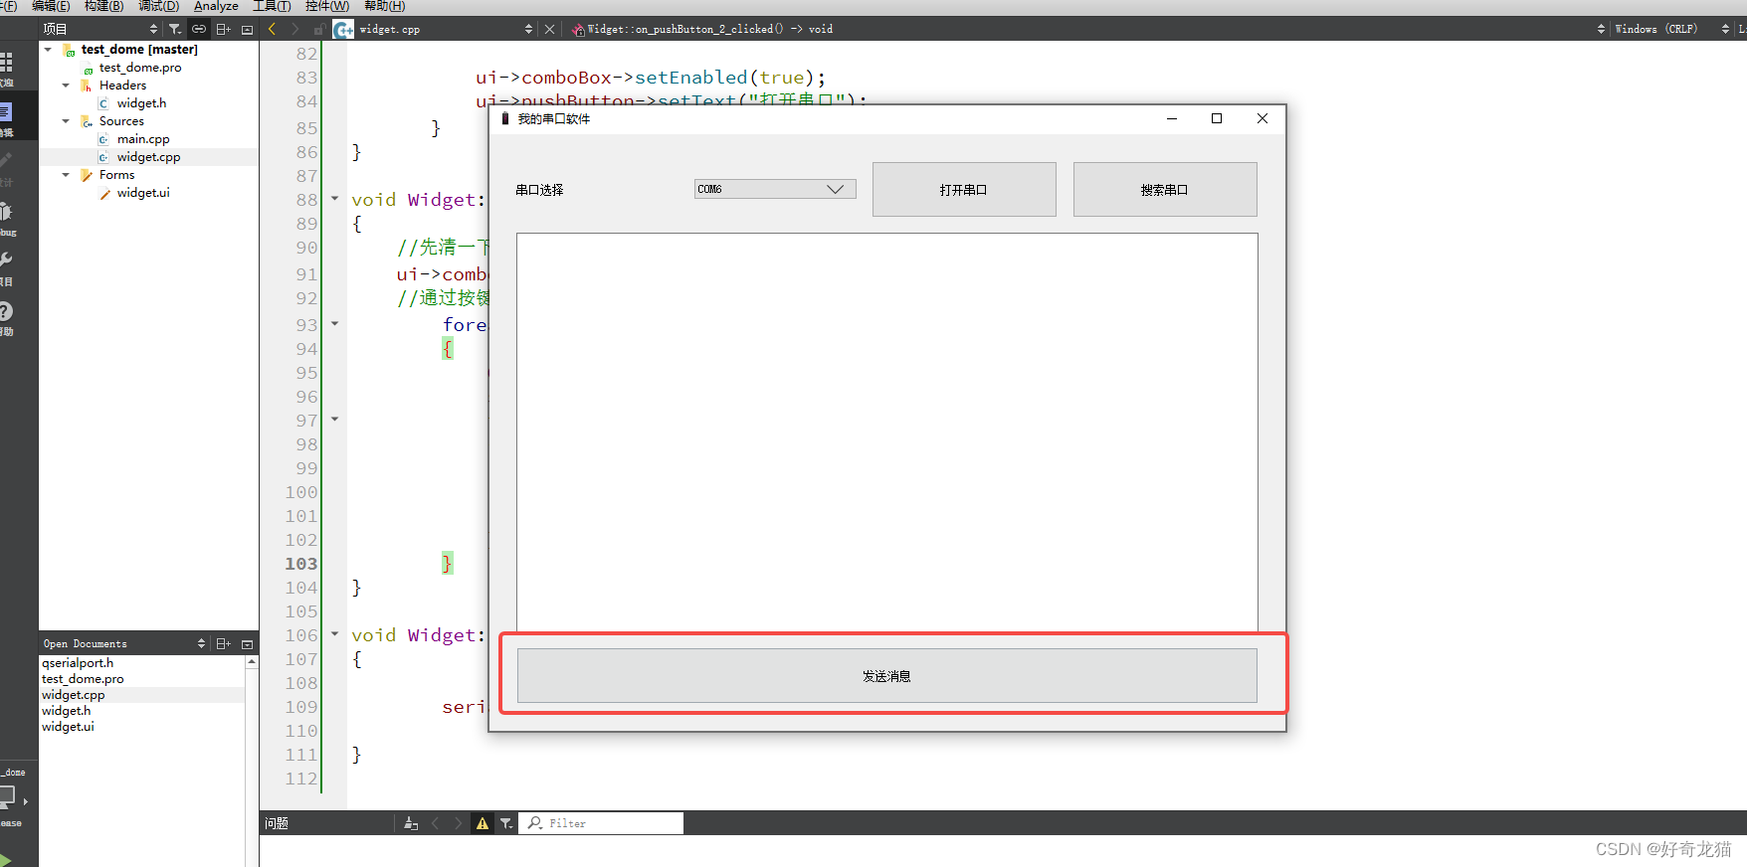Select widget.h under Headers

pyautogui.click(x=142, y=103)
